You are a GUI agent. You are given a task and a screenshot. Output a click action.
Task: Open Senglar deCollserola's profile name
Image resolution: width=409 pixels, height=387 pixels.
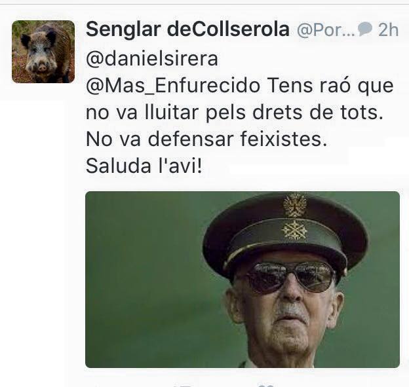pyautogui.click(x=187, y=29)
